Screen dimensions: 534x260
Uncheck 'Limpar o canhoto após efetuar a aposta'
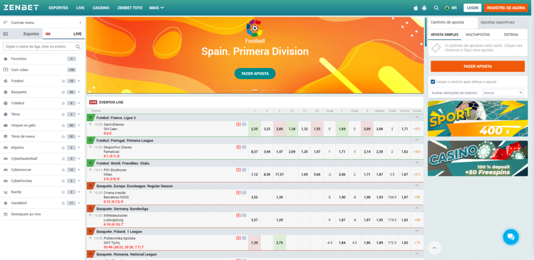point(433,82)
